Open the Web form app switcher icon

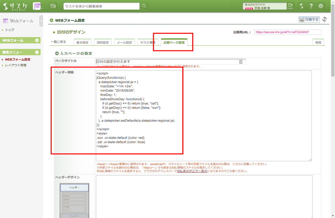pyautogui.click(x=37, y=6)
